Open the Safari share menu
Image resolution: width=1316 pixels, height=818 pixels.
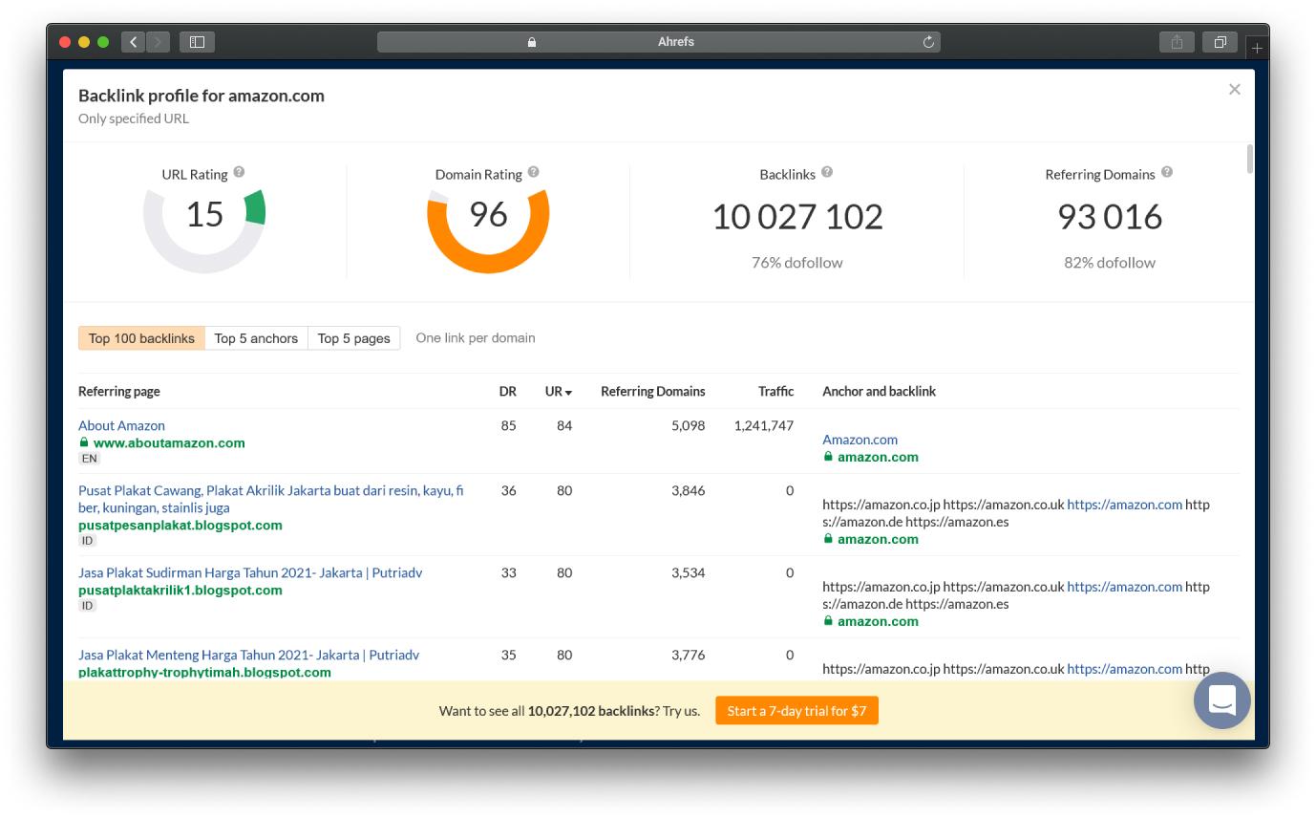[1177, 42]
